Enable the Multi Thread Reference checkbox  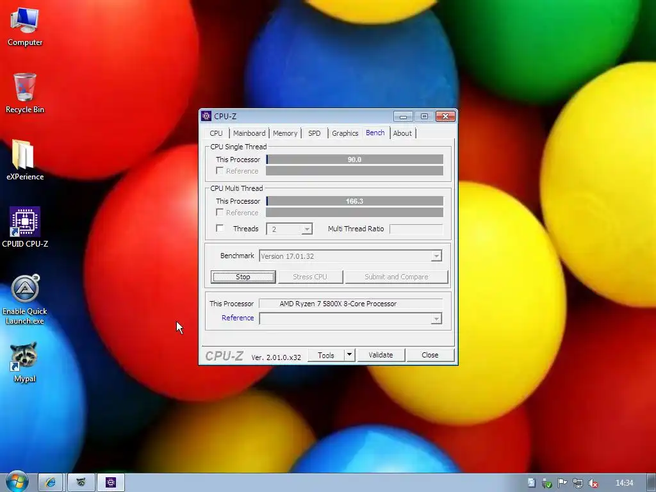220,212
